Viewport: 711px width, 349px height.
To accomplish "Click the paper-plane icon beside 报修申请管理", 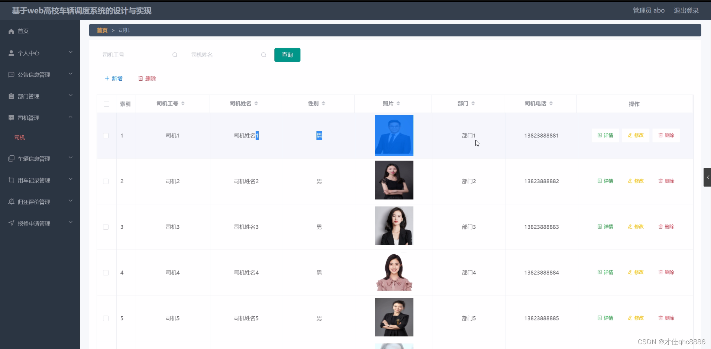I will tap(11, 223).
